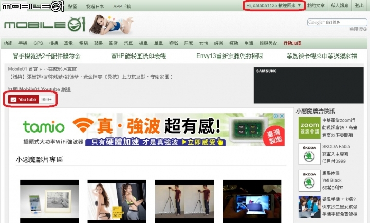This screenshot has width=370, height=223.
Task: Open 私人訊息 in top bar
Action: tap(339, 5)
